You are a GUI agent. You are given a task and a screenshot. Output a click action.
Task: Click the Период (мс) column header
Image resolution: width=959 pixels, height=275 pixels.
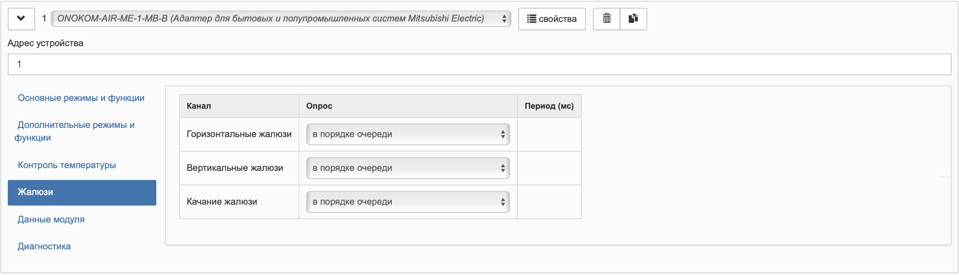pos(549,106)
